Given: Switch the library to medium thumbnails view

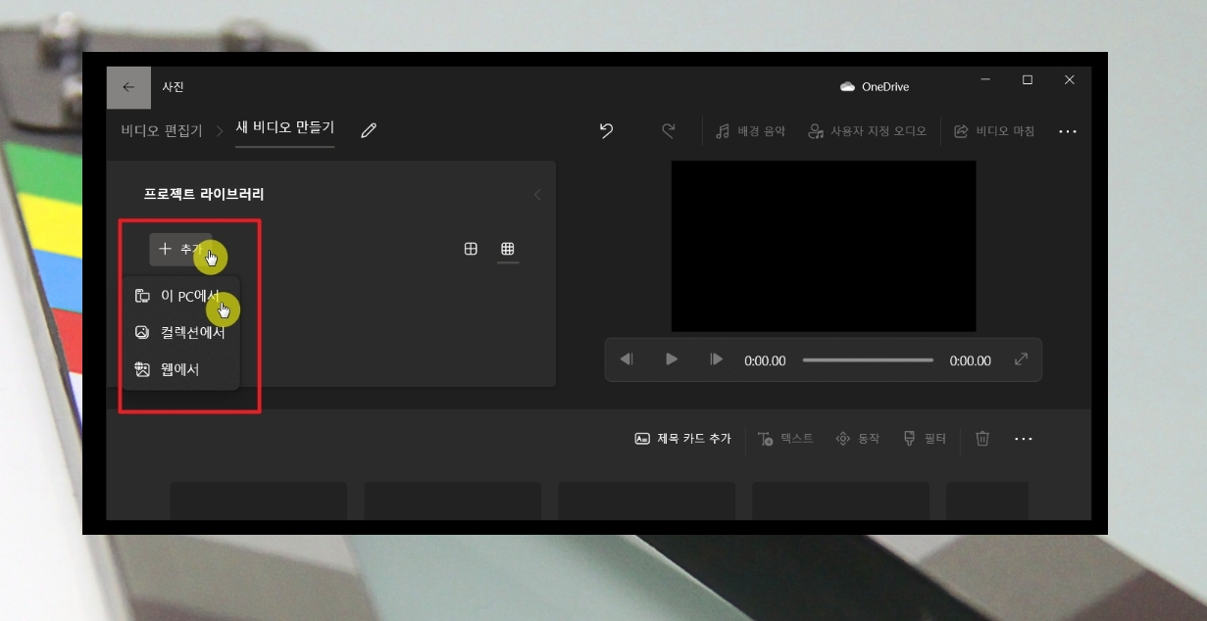Looking at the screenshot, I should (471, 249).
